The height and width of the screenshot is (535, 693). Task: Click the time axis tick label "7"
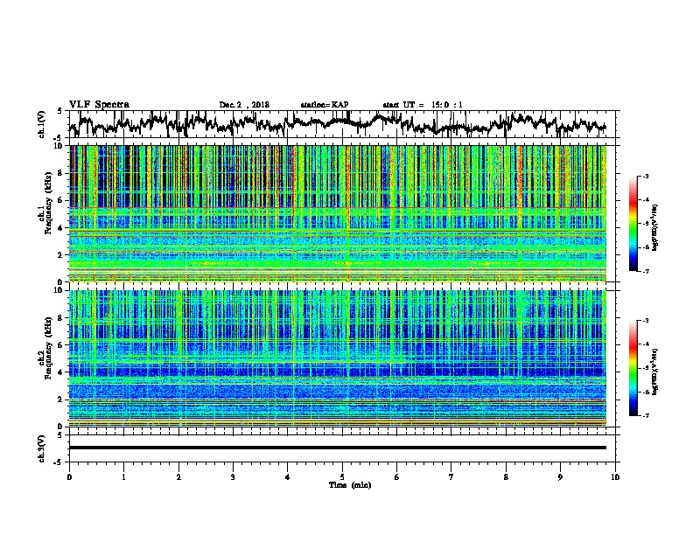pos(451,477)
